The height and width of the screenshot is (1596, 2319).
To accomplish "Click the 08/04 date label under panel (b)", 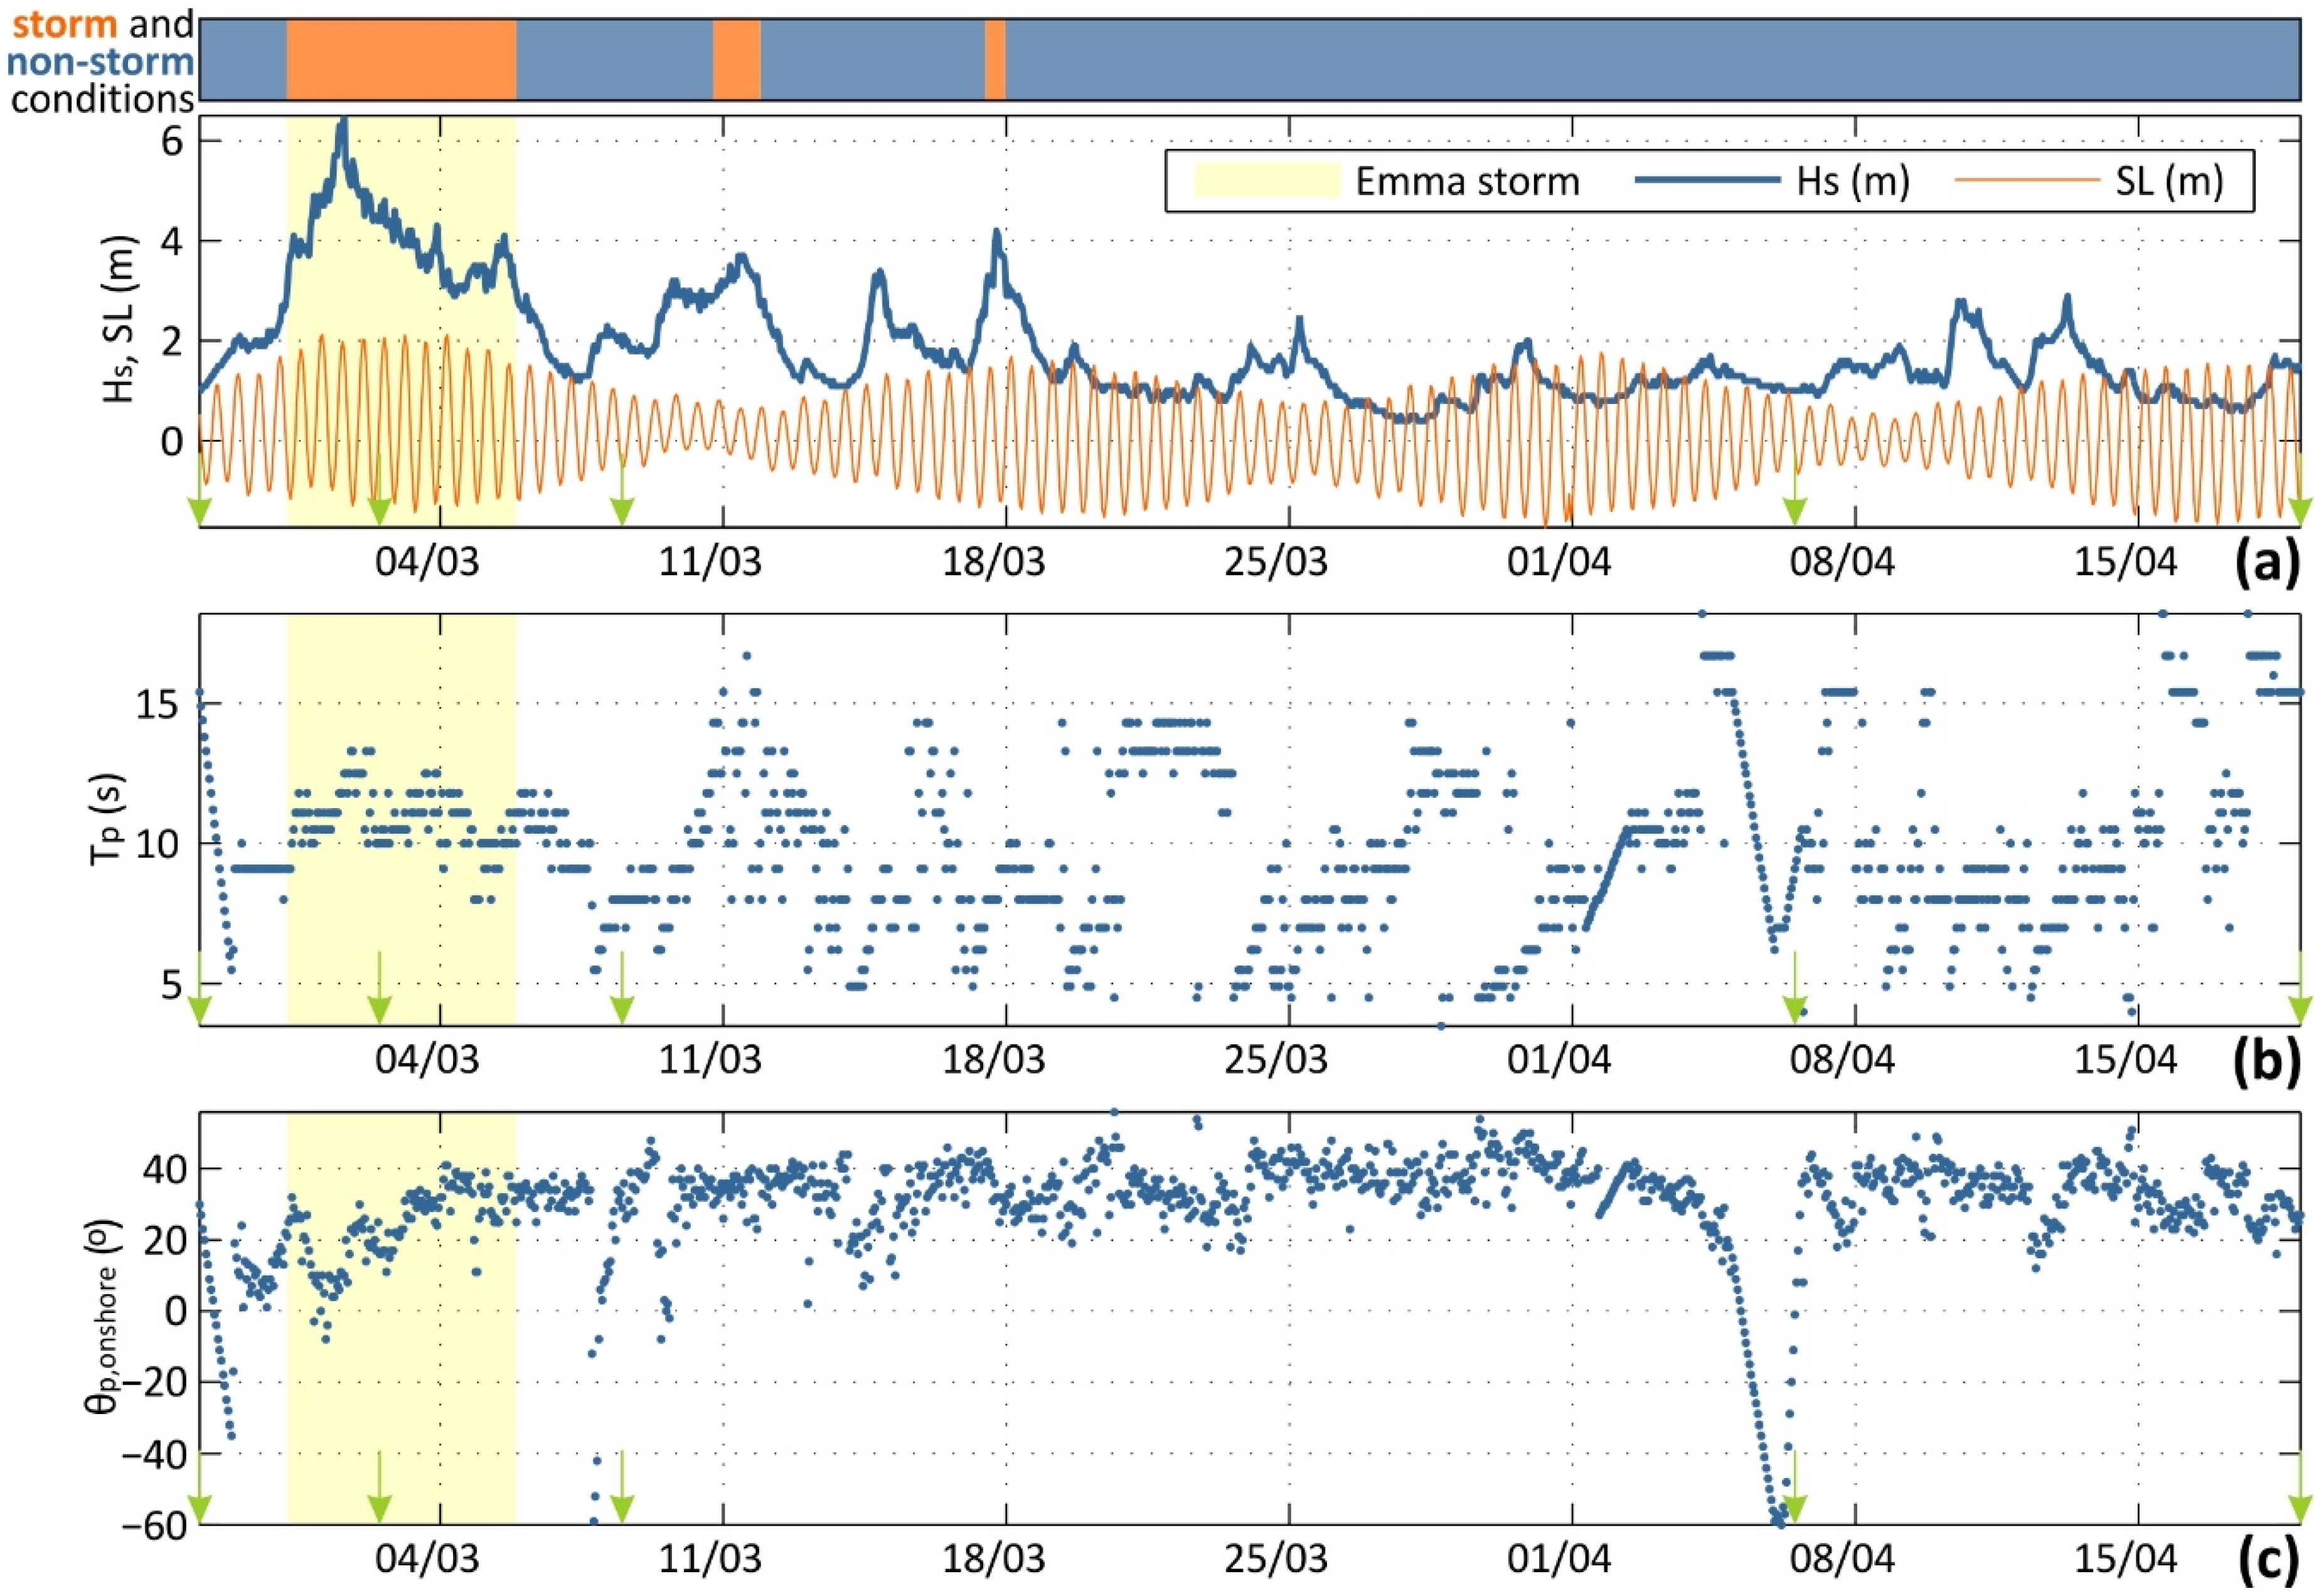I will tap(1842, 1059).
